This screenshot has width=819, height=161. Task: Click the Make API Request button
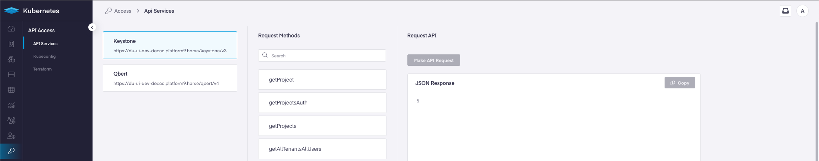(x=434, y=60)
